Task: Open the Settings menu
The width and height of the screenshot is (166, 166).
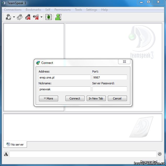Action: pyautogui.click(x=92, y=10)
